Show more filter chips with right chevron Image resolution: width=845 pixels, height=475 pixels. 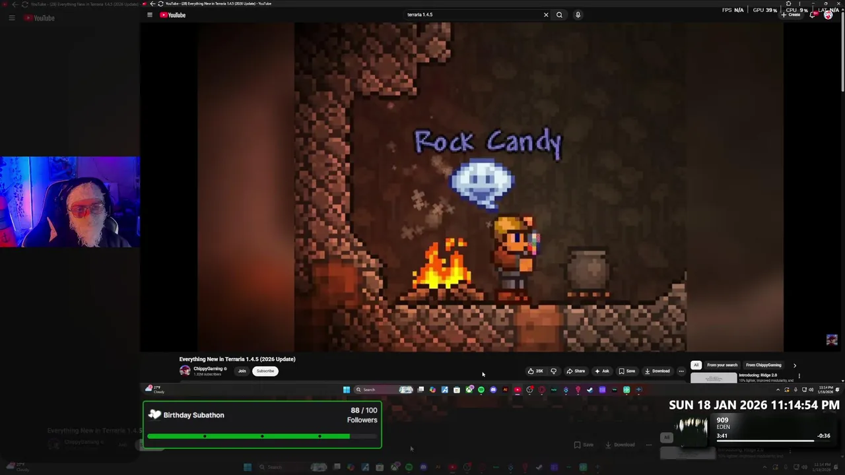point(795,365)
